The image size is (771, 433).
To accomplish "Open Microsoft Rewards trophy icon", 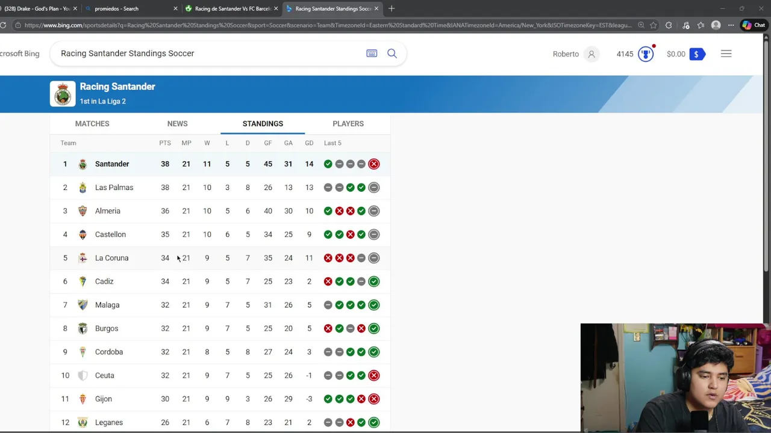I will 646,54.
